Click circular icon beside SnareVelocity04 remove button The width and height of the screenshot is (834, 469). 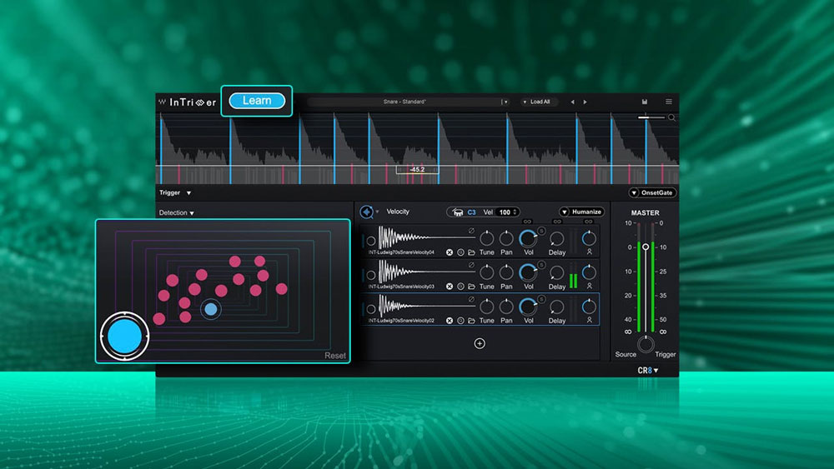(460, 252)
